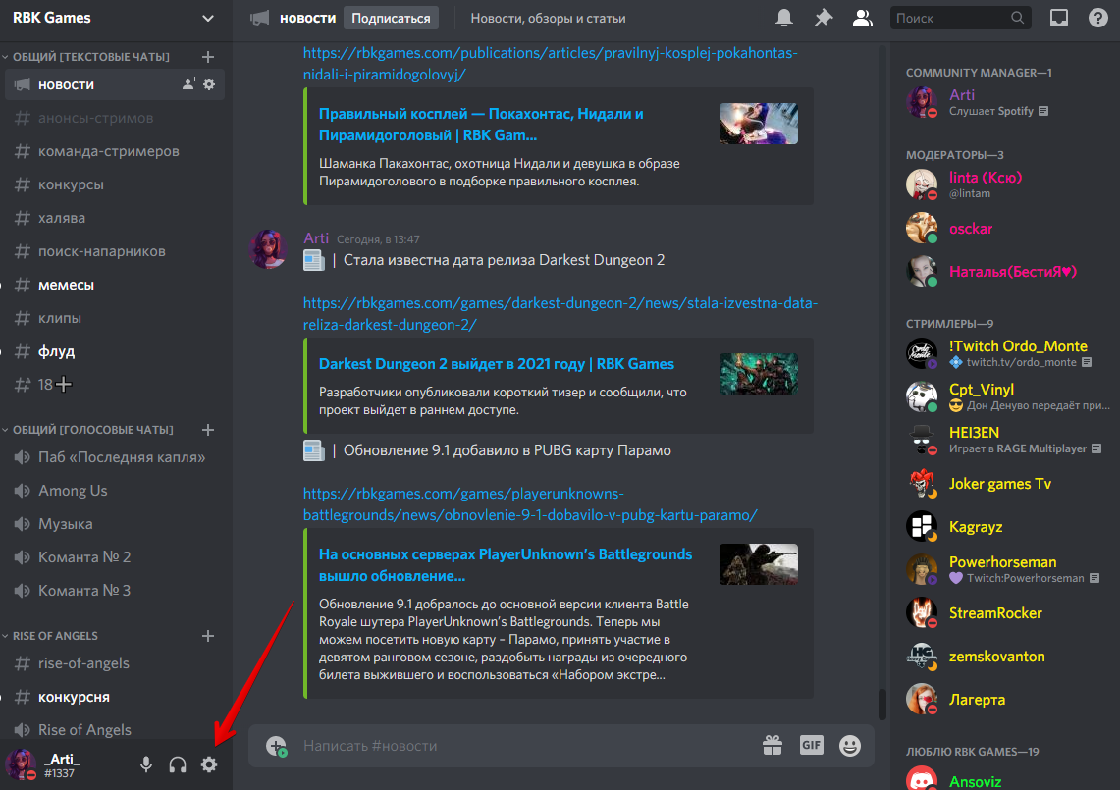Join the Команта № 3 voice channel
The image size is (1120, 790).
[x=114, y=591]
